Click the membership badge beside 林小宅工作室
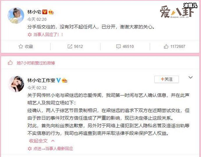This screenshot has height=157, width=201. (x=64, y=80)
